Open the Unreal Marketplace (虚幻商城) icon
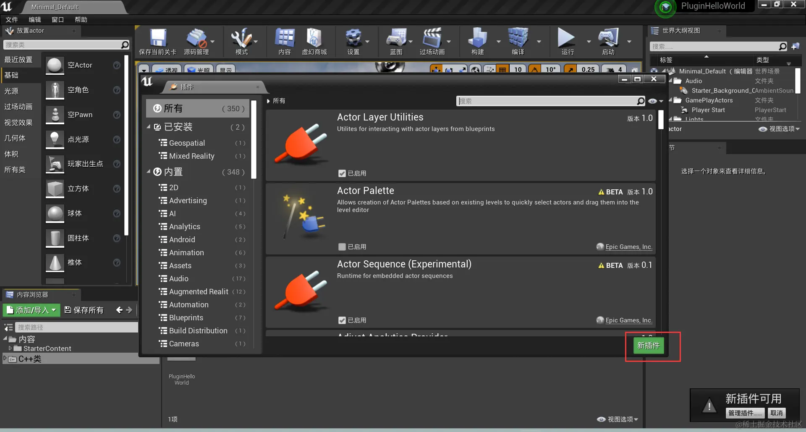The image size is (806, 432). coord(314,38)
